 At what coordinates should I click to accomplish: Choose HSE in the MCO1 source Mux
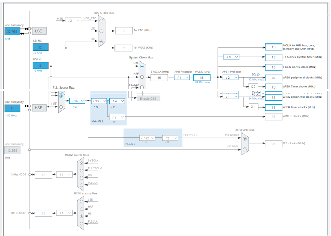(82, 209)
